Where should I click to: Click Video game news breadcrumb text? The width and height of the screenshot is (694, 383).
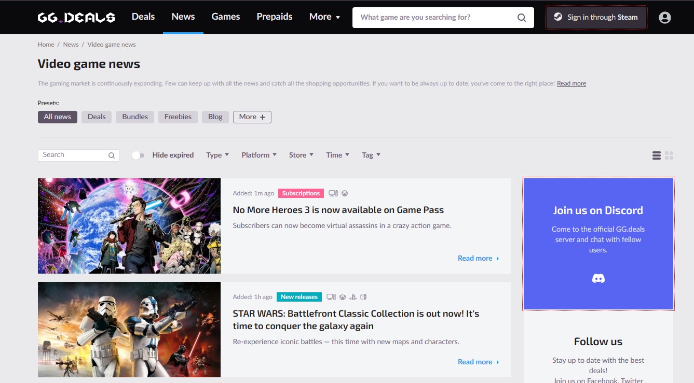[112, 45]
